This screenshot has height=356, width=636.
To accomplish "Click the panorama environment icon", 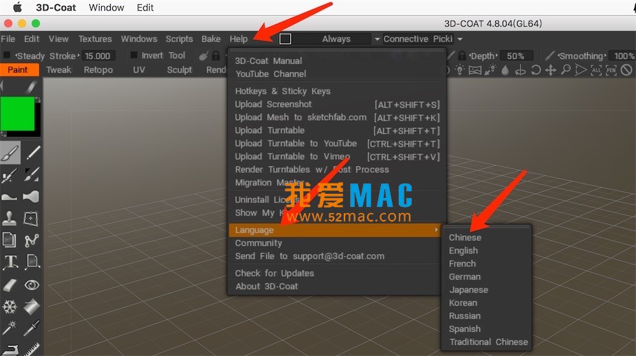I will pyautogui.click(x=474, y=71).
